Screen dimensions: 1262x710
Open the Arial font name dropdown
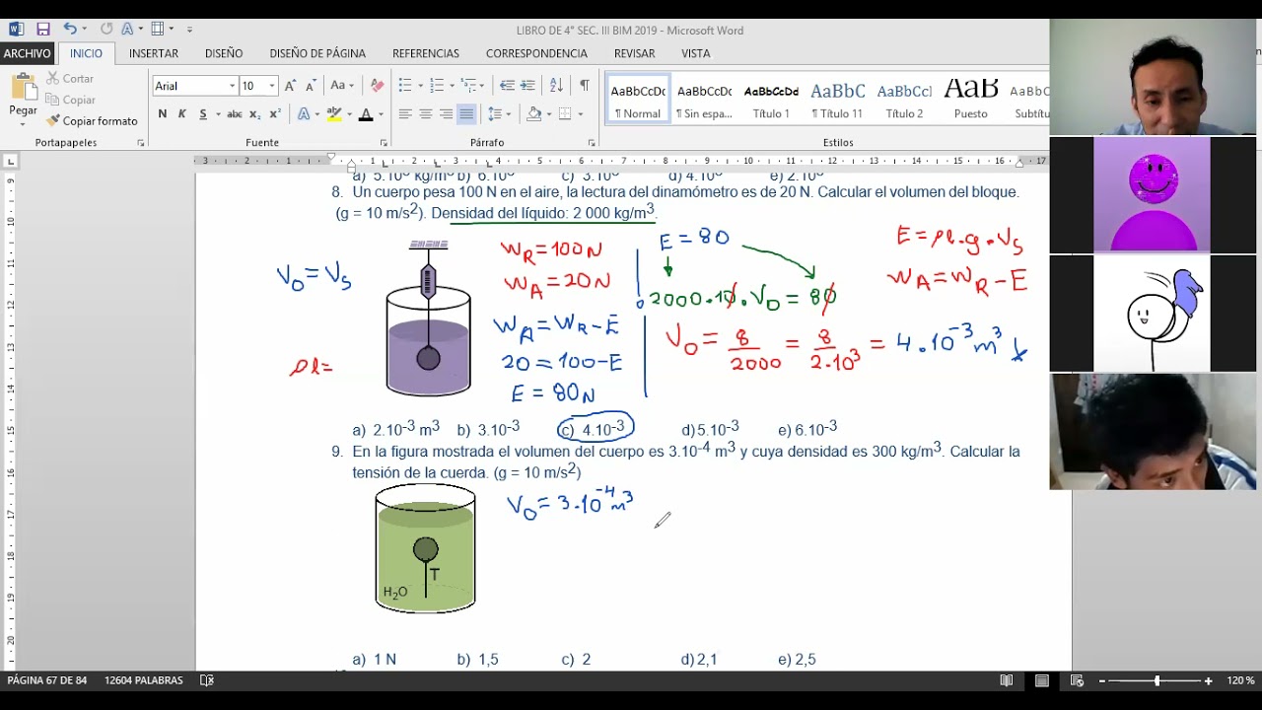(x=233, y=86)
